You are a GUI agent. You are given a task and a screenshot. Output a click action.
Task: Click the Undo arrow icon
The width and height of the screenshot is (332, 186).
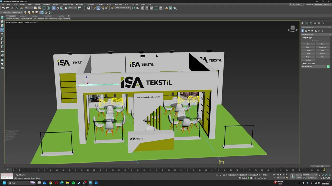coord(3,8)
